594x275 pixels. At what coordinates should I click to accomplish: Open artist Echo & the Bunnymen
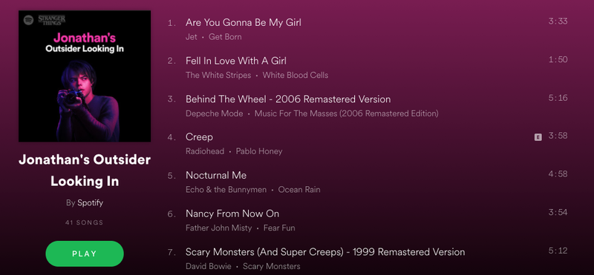tap(226, 190)
